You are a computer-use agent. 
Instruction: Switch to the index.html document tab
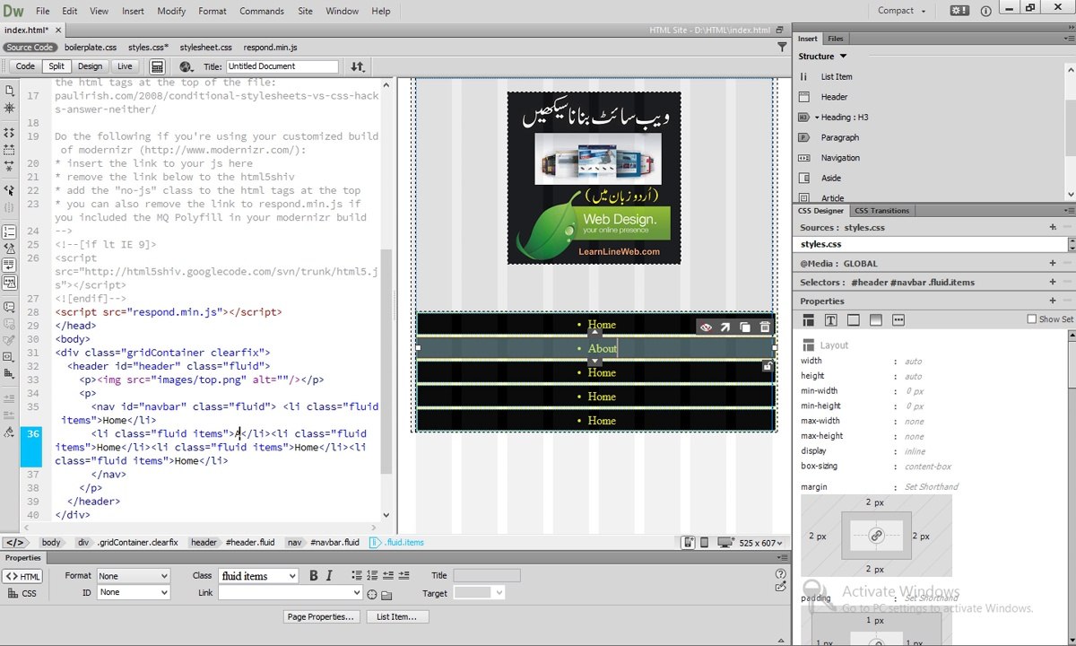[32, 31]
